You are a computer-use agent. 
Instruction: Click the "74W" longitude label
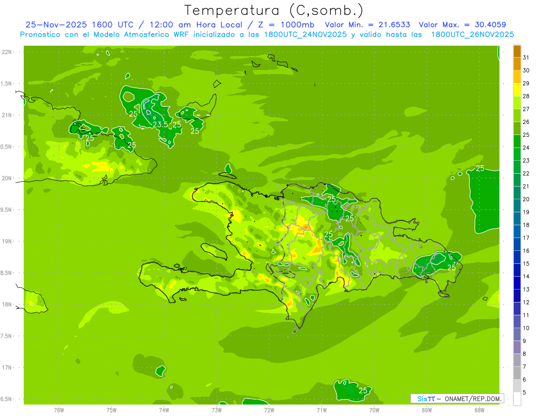[164, 410]
